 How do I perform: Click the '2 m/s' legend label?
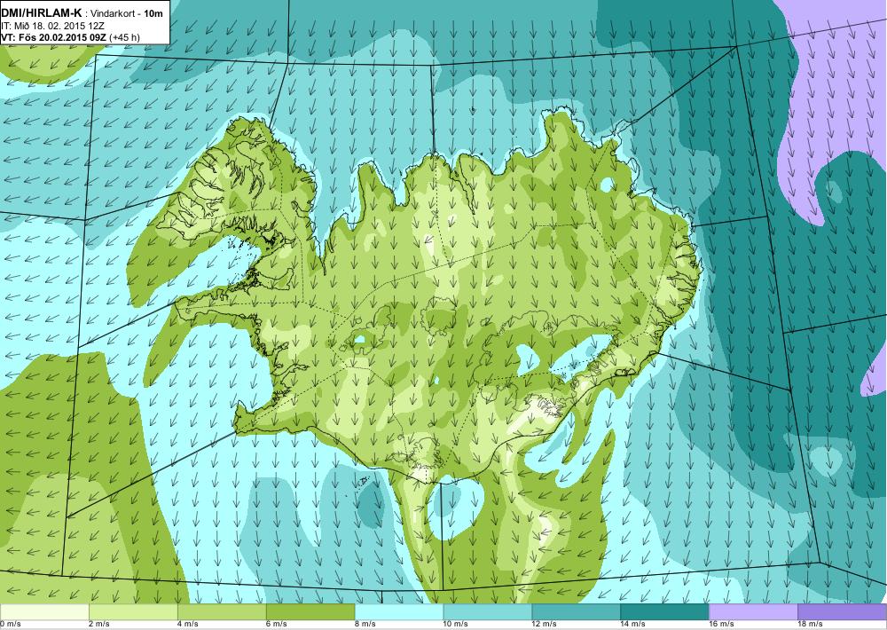tap(99, 625)
